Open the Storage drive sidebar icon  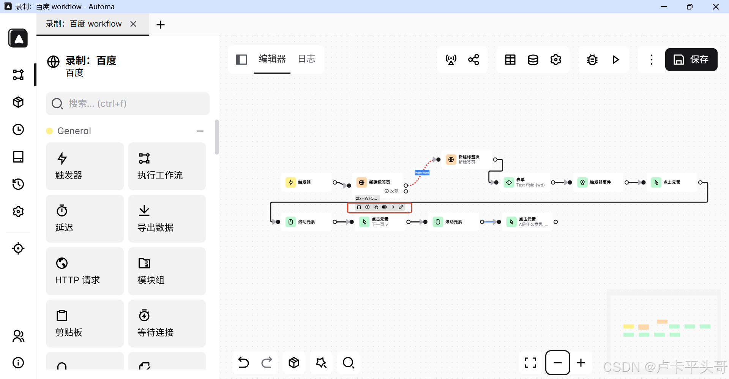(18, 157)
